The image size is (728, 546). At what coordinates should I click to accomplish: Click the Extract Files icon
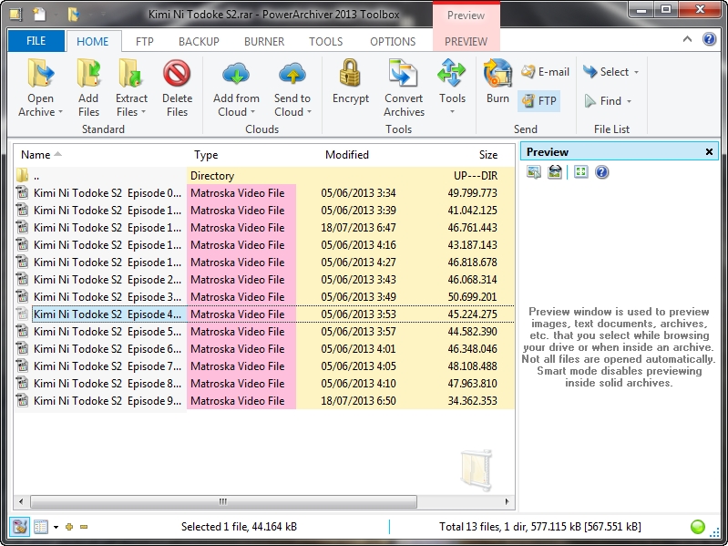130,74
